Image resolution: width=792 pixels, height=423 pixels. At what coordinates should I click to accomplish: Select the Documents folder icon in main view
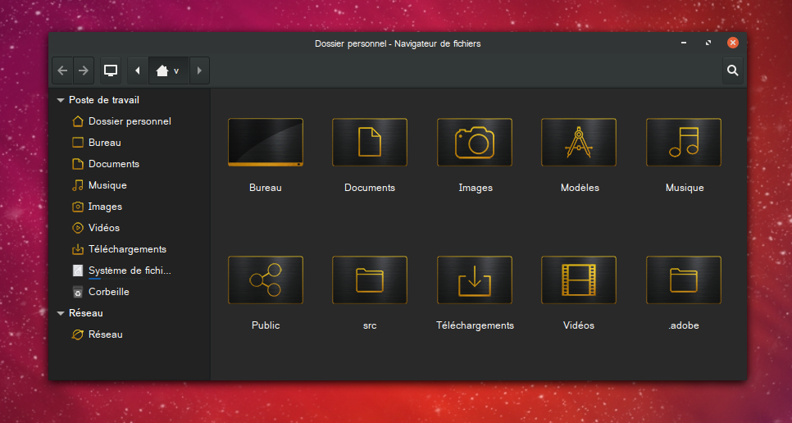point(370,143)
